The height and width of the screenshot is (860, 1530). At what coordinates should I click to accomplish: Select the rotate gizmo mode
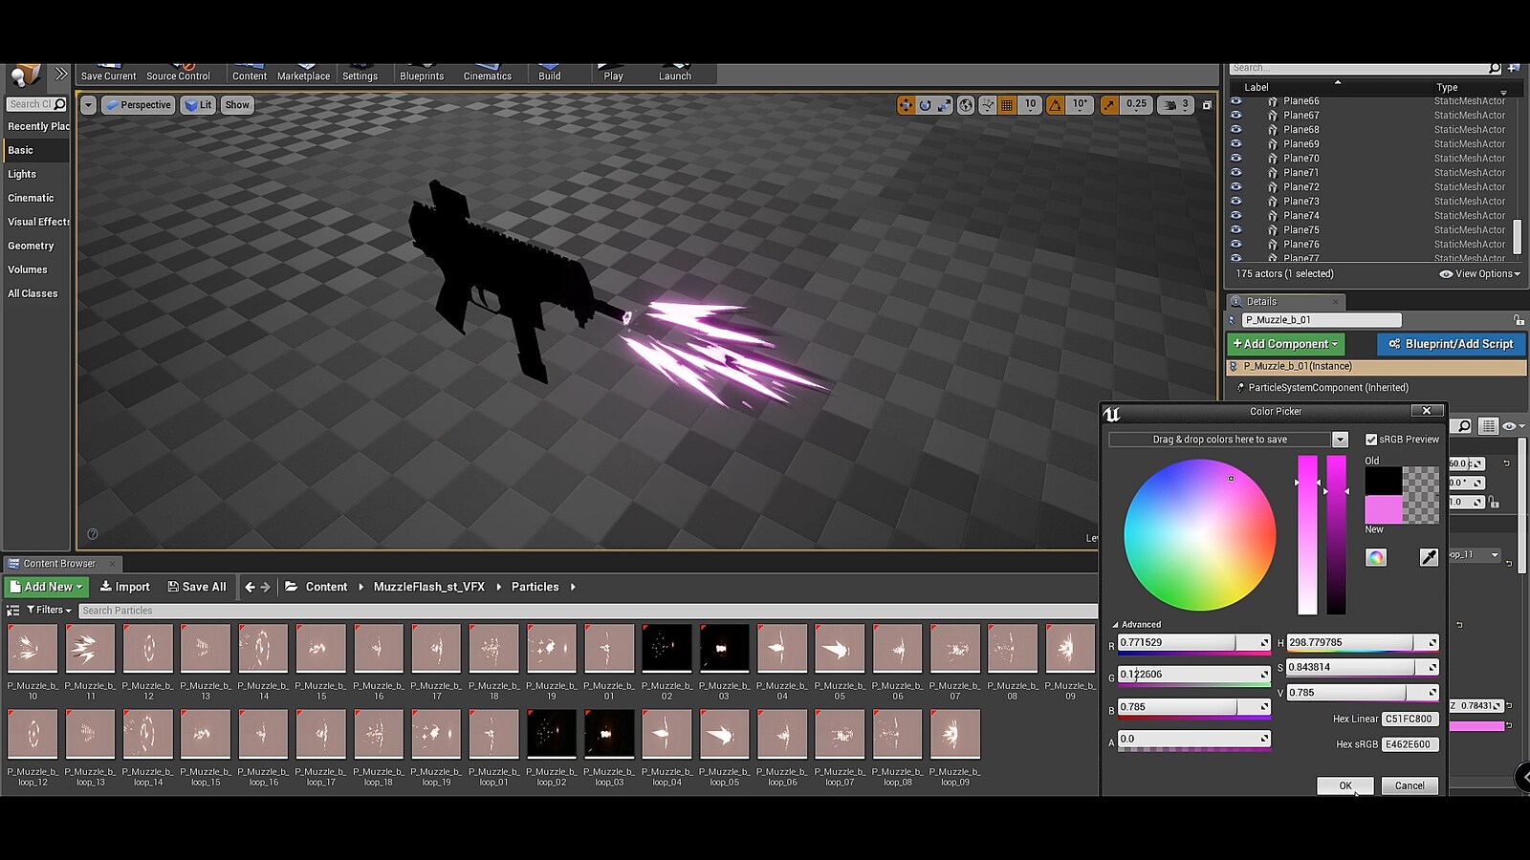coord(924,105)
